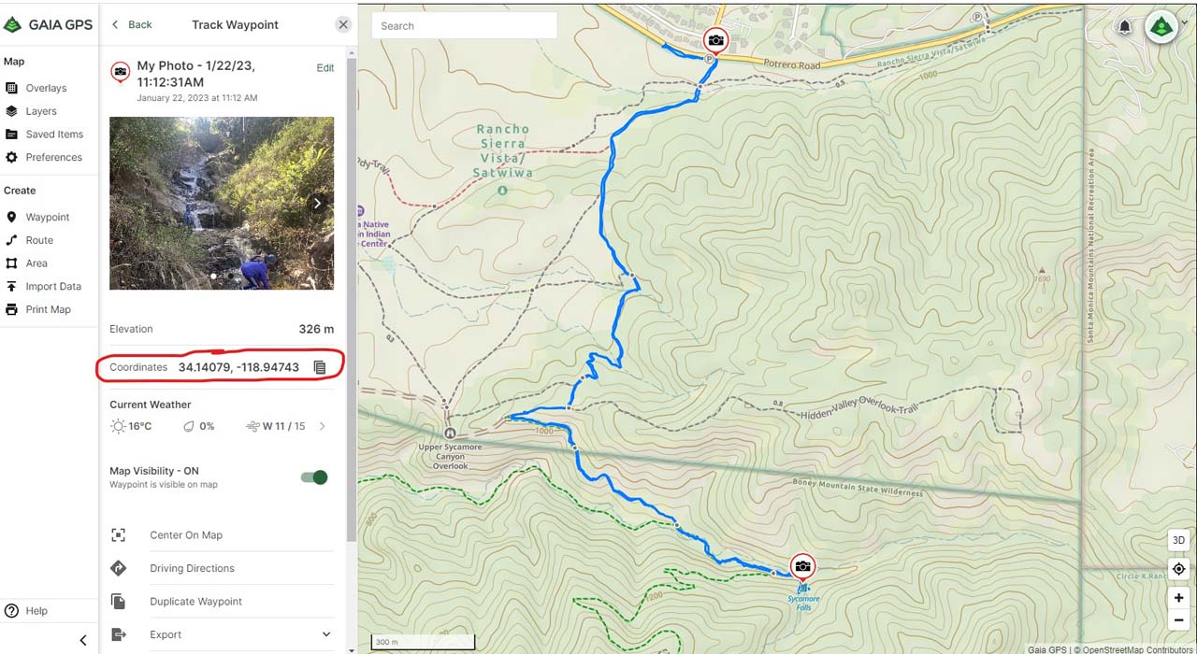Close the Track Waypoint panel
1197x654 pixels.
[x=343, y=24]
